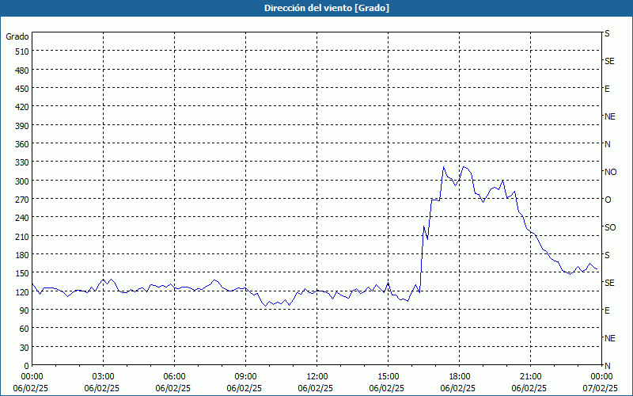
Task: Click the '0' y-axis value
Action: click(x=27, y=366)
